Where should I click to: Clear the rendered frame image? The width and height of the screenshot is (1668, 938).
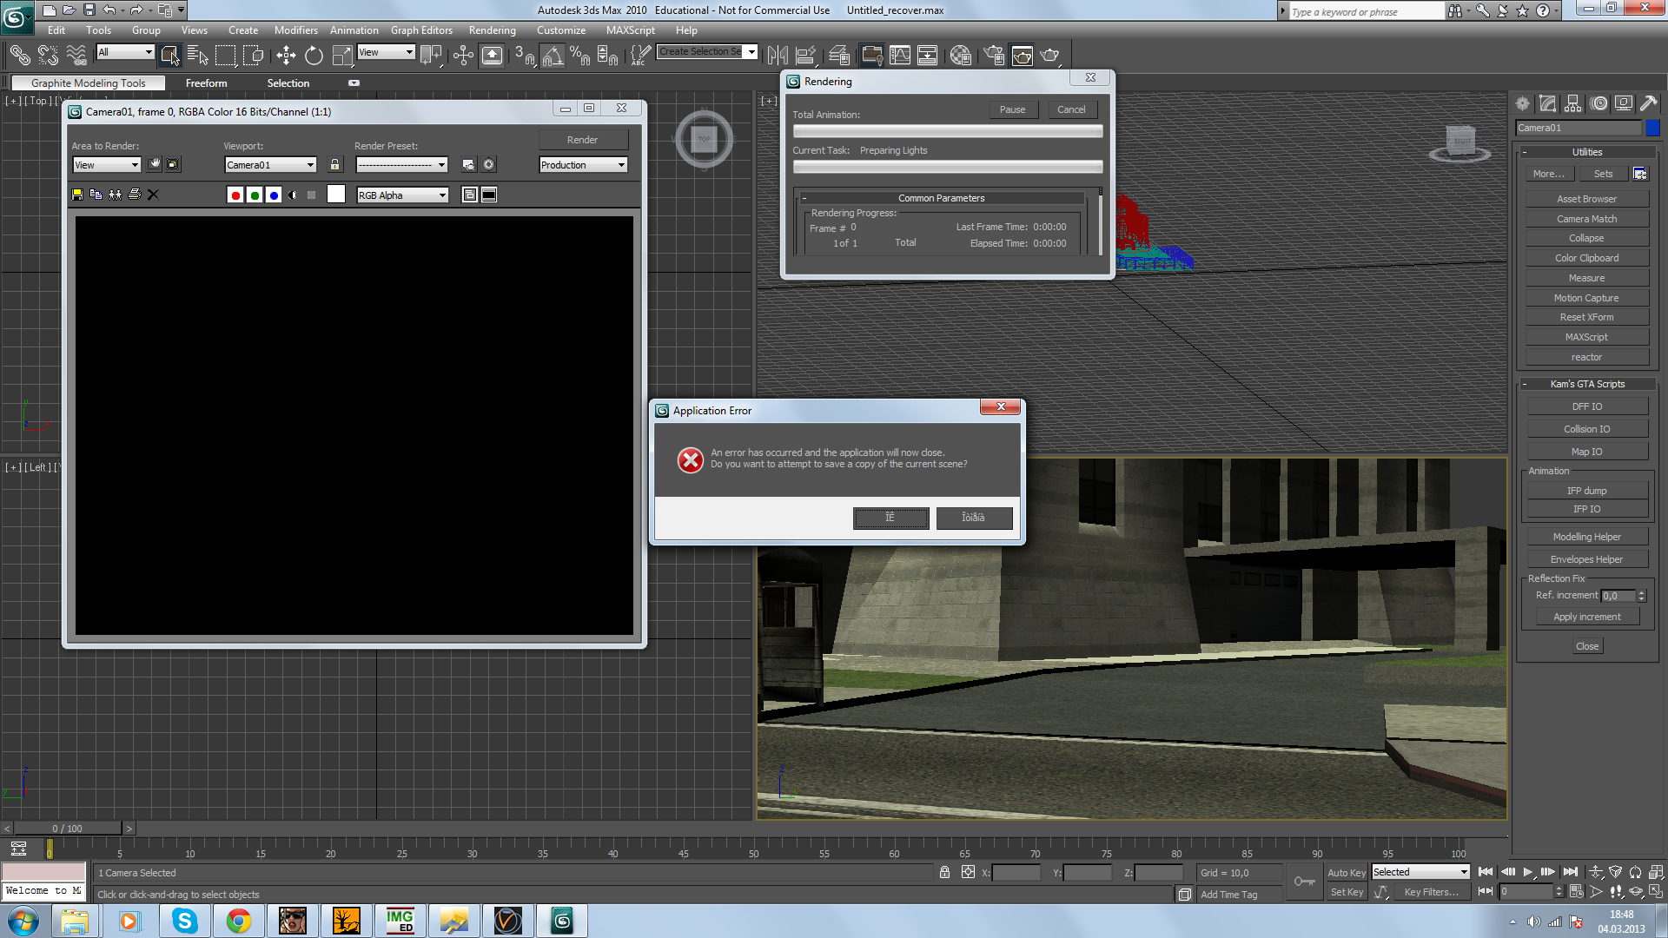(154, 195)
